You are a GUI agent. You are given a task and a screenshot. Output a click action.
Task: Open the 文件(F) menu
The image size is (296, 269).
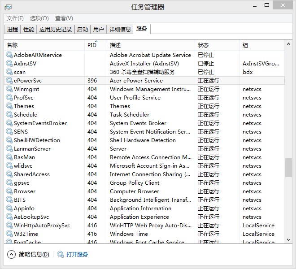15,18
